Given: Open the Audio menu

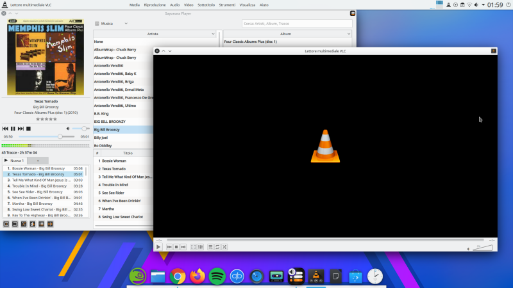Looking at the screenshot, I should point(174,5).
